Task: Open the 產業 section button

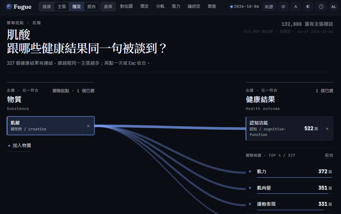Action: pyautogui.click(x=108, y=7)
